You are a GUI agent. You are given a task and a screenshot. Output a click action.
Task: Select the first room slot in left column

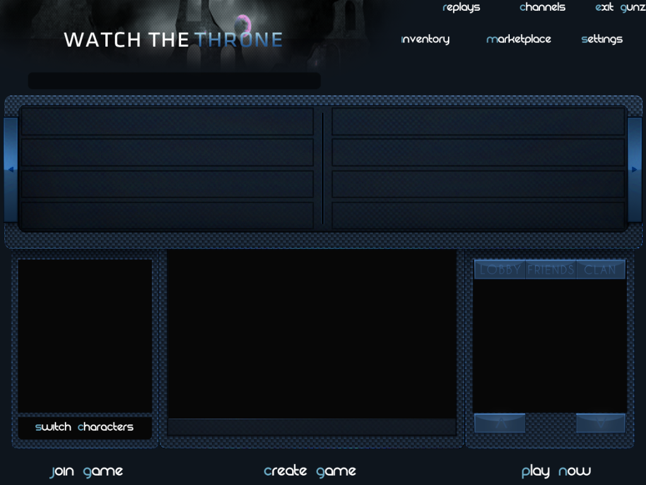tap(167, 121)
